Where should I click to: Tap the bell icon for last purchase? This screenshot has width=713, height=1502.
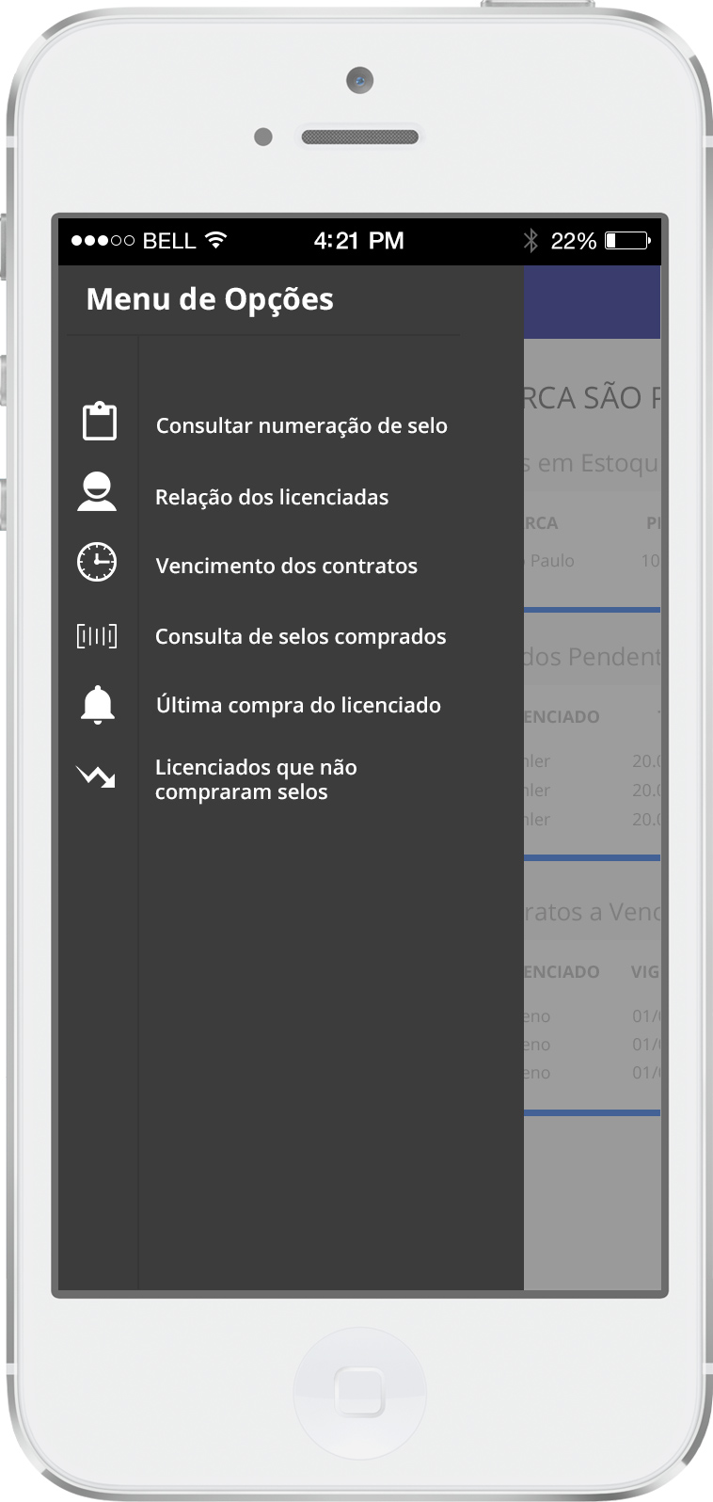point(97,704)
